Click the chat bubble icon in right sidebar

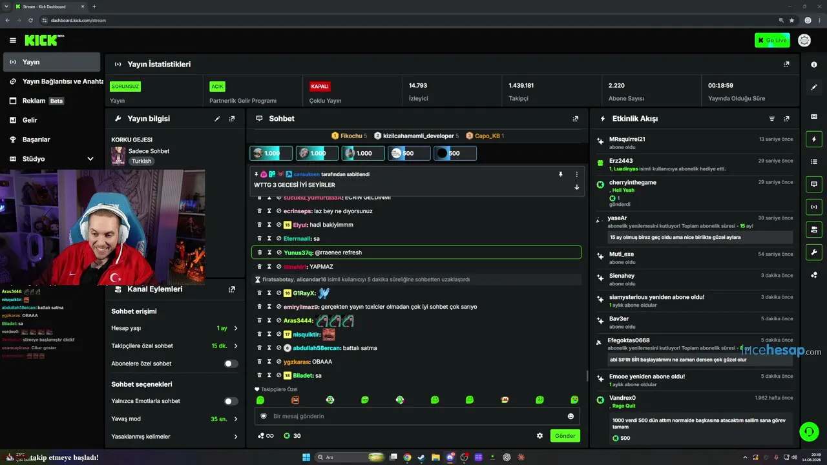click(814, 184)
